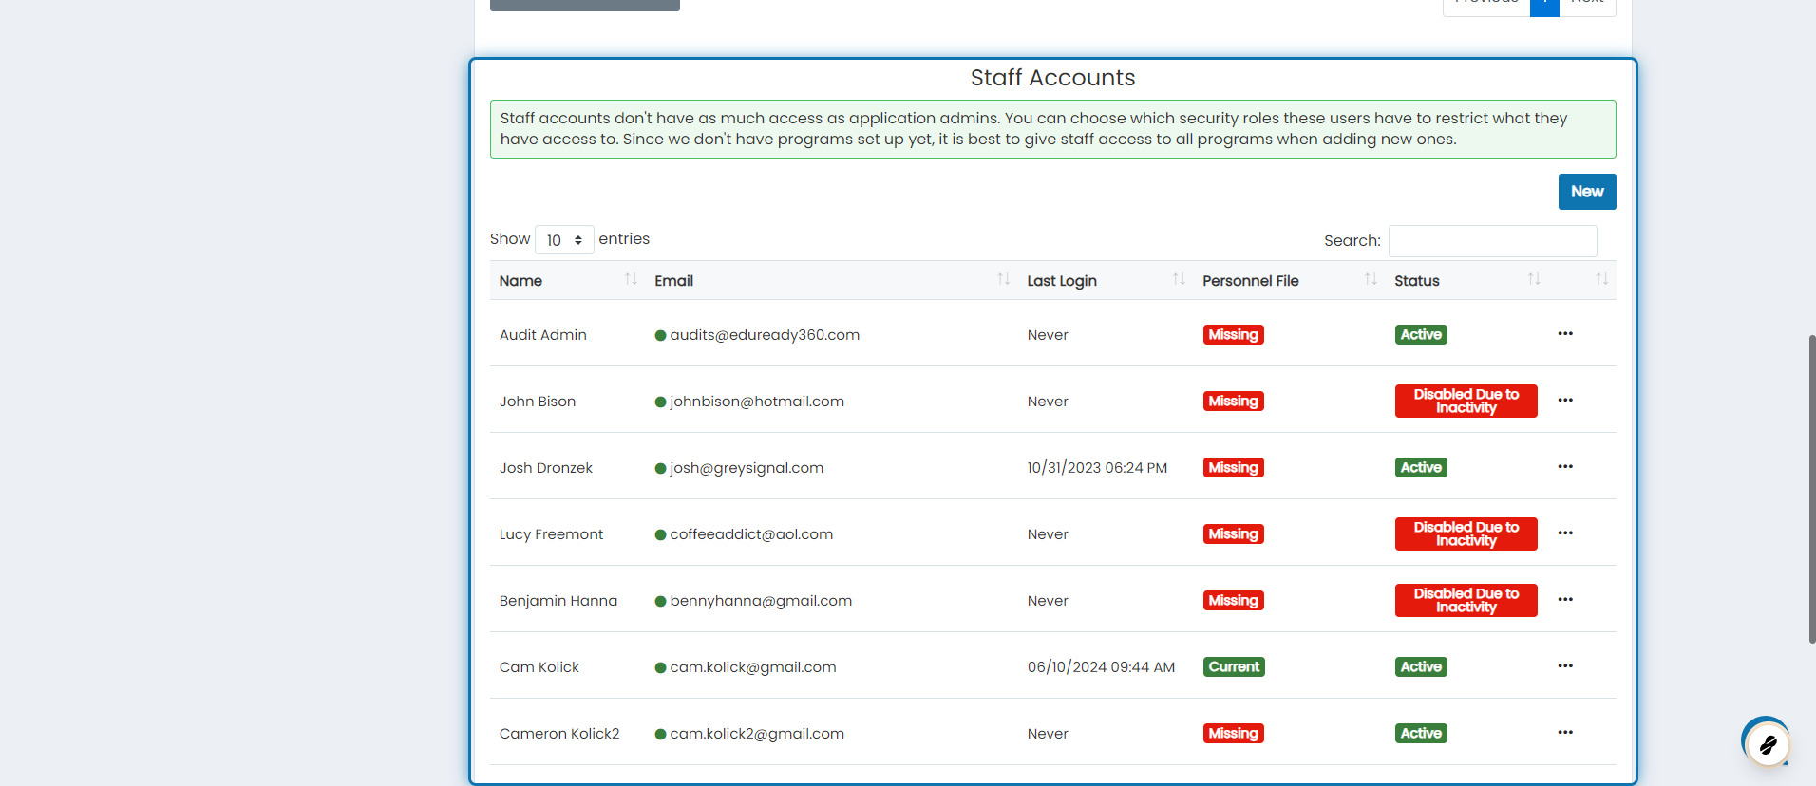This screenshot has height=786, width=1816.
Task: Open actions menu for Audit Admin
Action: (x=1565, y=333)
